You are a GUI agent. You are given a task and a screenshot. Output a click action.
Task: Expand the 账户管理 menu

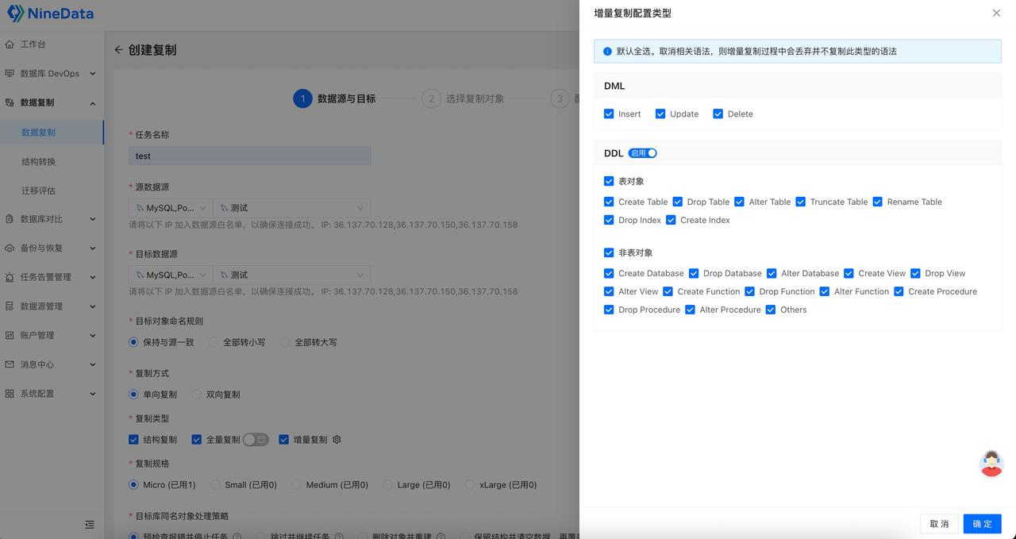point(93,336)
